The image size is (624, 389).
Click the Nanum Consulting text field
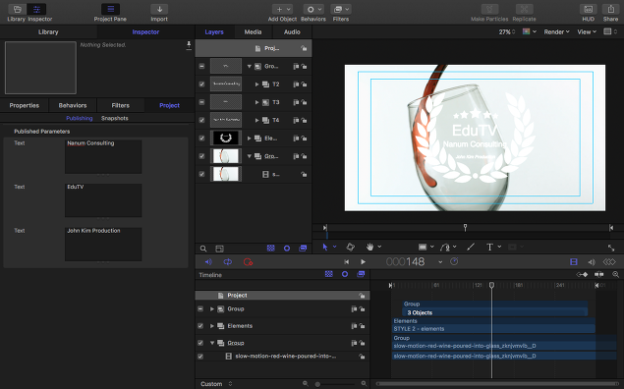click(x=103, y=156)
